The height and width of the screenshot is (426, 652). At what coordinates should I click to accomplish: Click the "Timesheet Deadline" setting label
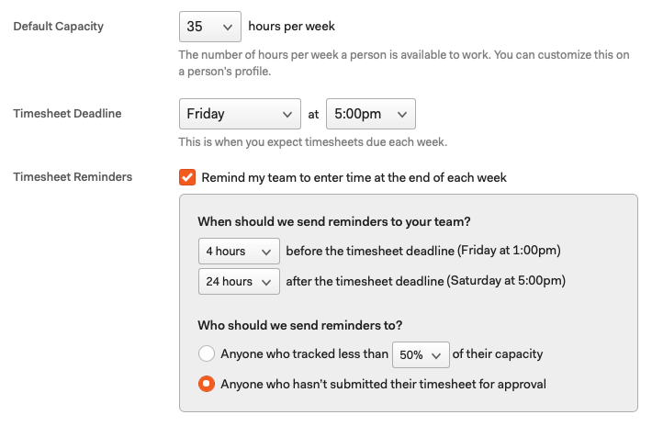click(67, 114)
